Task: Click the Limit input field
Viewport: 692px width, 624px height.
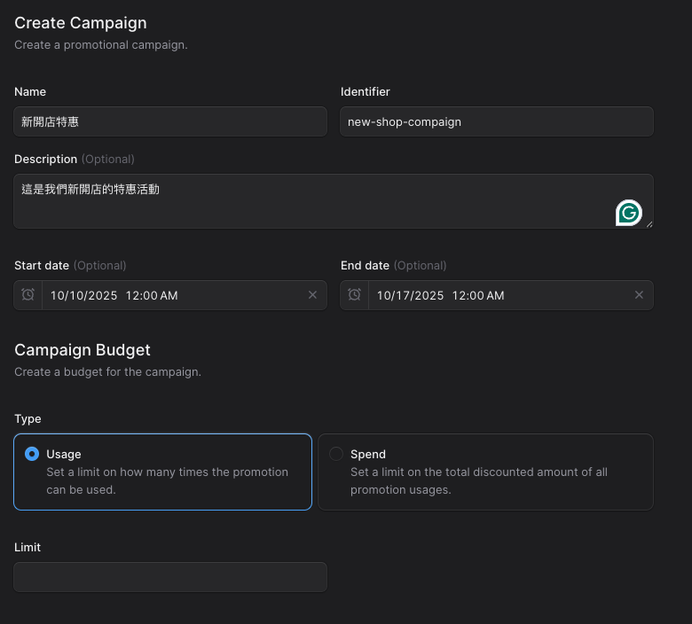Action: [170, 577]
